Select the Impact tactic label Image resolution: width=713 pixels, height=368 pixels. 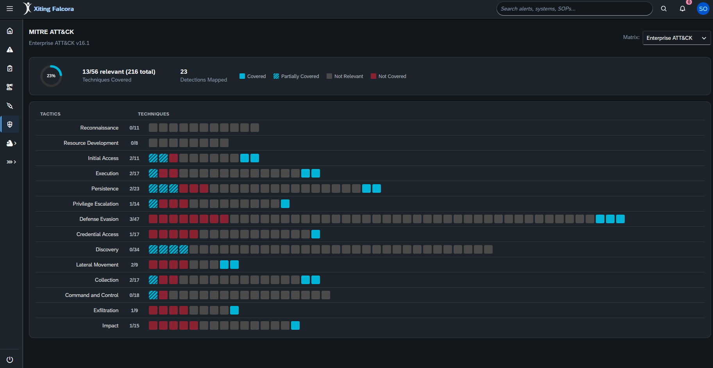tap(110, 325)
